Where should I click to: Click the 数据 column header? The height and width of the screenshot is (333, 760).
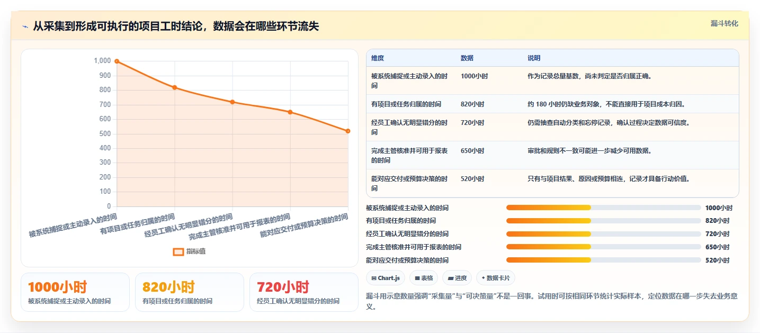[x=467, y=58]
